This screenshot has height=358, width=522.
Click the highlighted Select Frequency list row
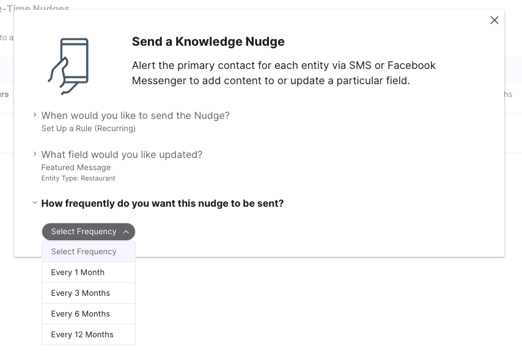(84, 251)
